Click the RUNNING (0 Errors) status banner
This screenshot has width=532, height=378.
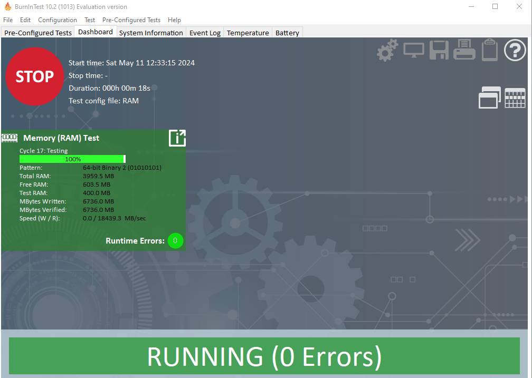click(264, 356)
